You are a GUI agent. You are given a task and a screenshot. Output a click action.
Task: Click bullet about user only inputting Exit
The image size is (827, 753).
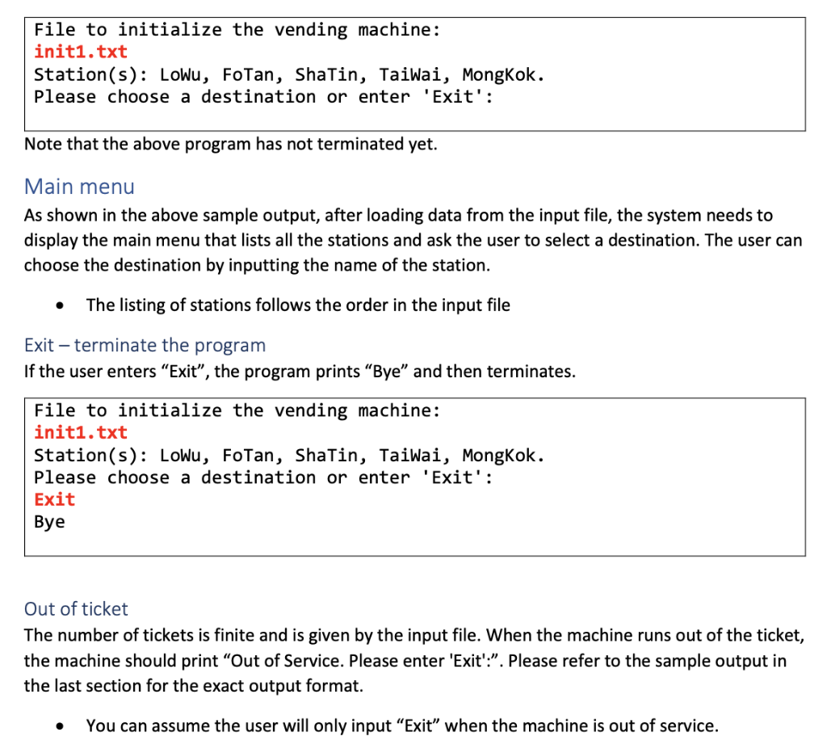(x=402, y=726)
